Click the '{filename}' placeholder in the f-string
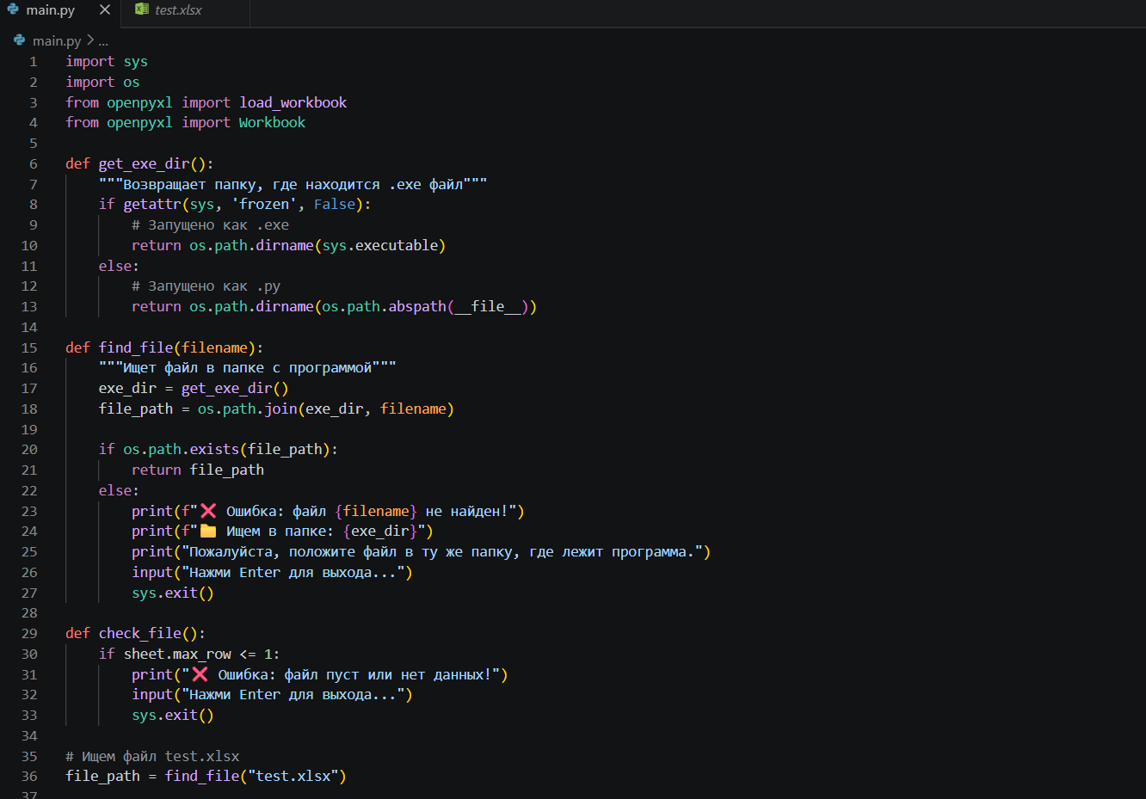The image size is (1146, 799). pyautogui.click(x=376, y=511)
